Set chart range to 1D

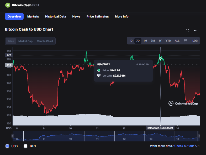(131, 41)
